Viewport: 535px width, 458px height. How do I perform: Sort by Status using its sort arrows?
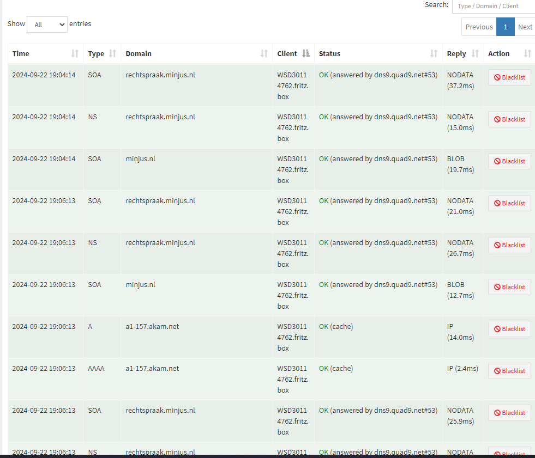tap(434, 53)
